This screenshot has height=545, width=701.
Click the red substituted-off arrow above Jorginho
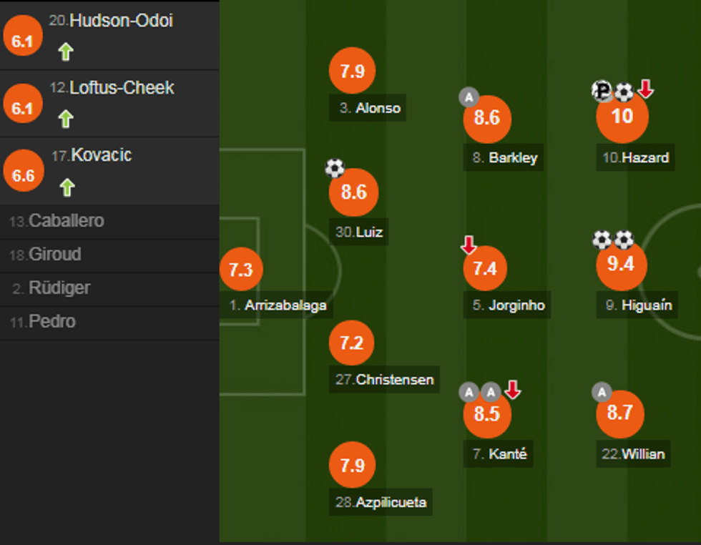coord(469,245)
